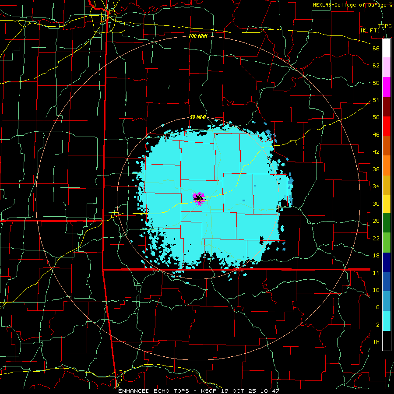Click the "TH" threshold label
394x394 pixels.
(x=376, y=342)
